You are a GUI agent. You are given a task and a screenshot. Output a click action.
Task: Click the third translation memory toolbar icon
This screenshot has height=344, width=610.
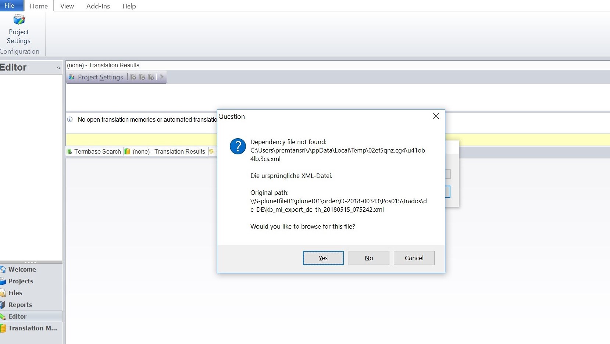point(151,77)
